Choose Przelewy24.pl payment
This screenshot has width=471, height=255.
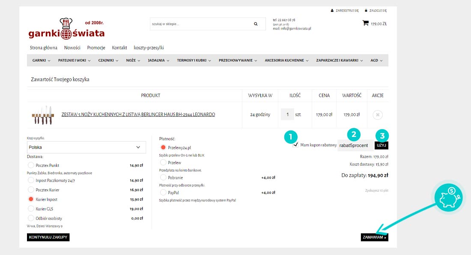pyautogui.click(x=163, y=147)
